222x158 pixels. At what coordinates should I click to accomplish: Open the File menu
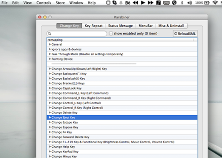click(x=4, y=3)
